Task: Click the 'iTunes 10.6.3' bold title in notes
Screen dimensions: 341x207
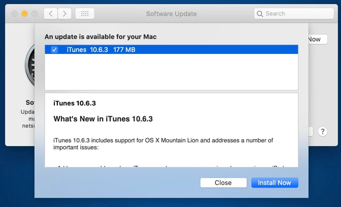Action: tap(75, 103)
